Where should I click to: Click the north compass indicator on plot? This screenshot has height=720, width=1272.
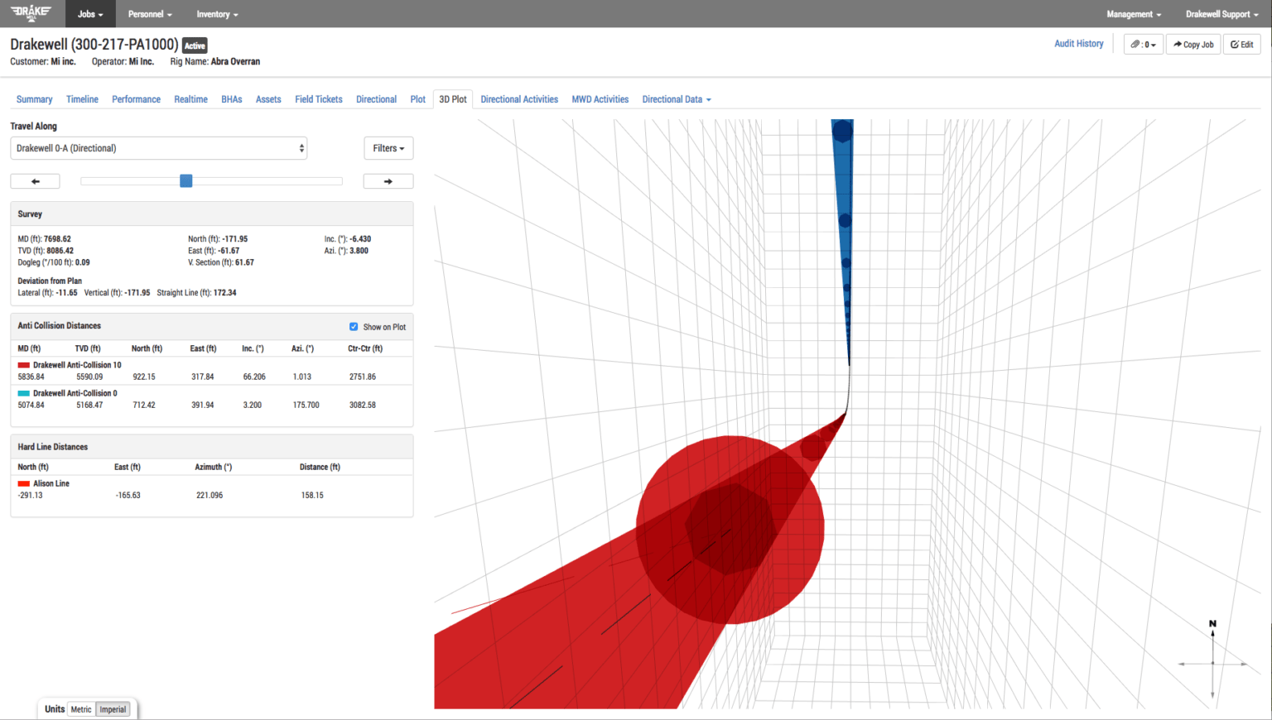pos(1212,624)
